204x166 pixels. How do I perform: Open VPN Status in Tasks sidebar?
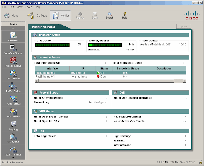click(13, 75)
